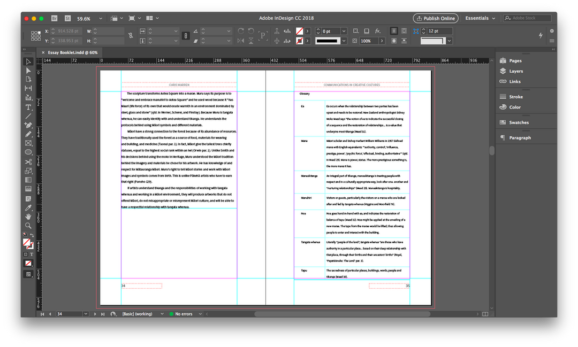The width and height of the screenshot is (578, 347).
Task: Open Adobe Bridge via Br icon
Action: [x=54, y=18]
